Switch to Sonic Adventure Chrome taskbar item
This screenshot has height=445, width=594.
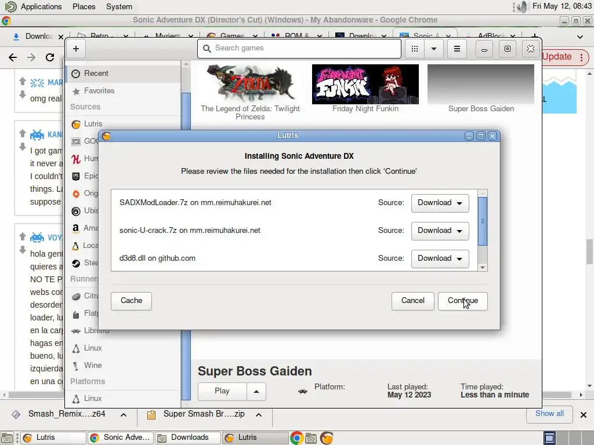point(121,438)
